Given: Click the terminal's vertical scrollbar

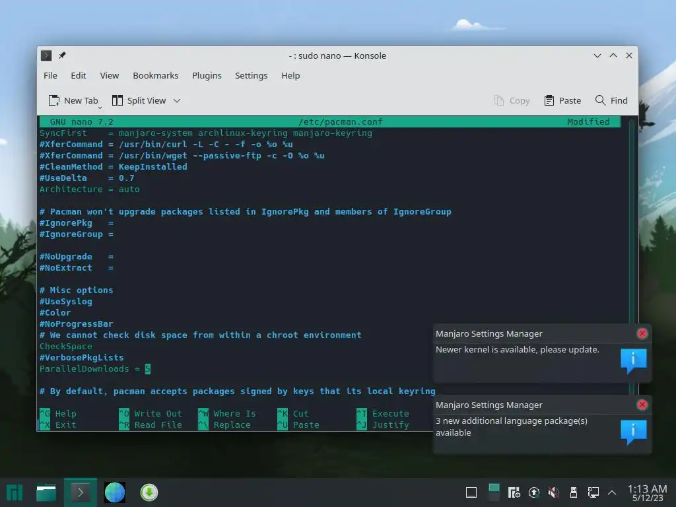Looking at the screenshot, I should [632, 254].
